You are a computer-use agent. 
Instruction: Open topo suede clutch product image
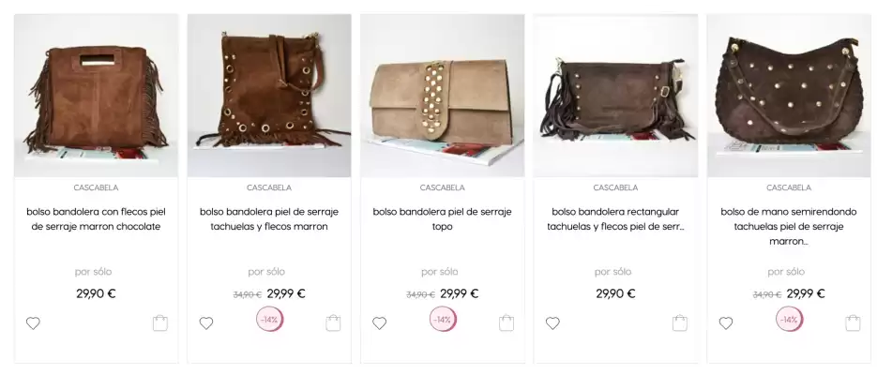442,96
